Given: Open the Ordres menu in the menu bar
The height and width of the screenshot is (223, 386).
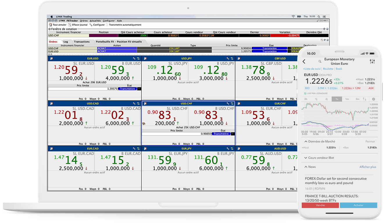Looking at the screenshot, I should pyautogui.click(x=84, y=21).
